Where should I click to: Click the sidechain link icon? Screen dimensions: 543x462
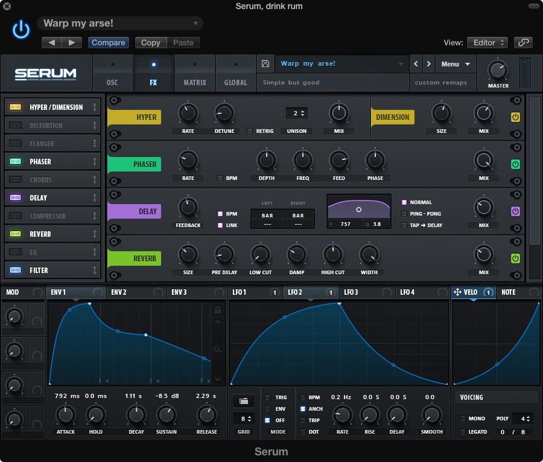click(x=523, y=43)
